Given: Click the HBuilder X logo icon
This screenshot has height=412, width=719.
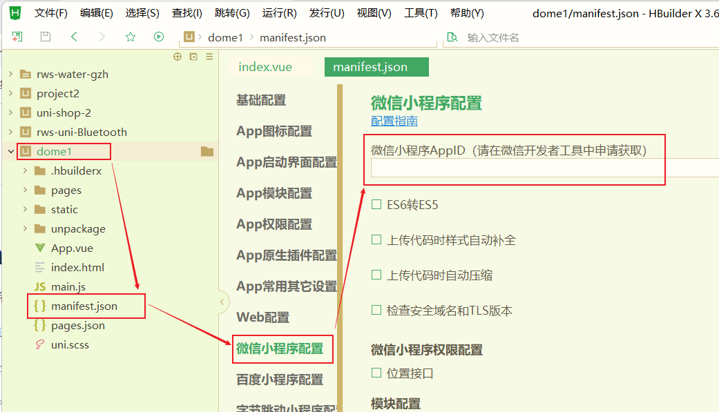Looking at the screenshot, I should click(15, 13).
